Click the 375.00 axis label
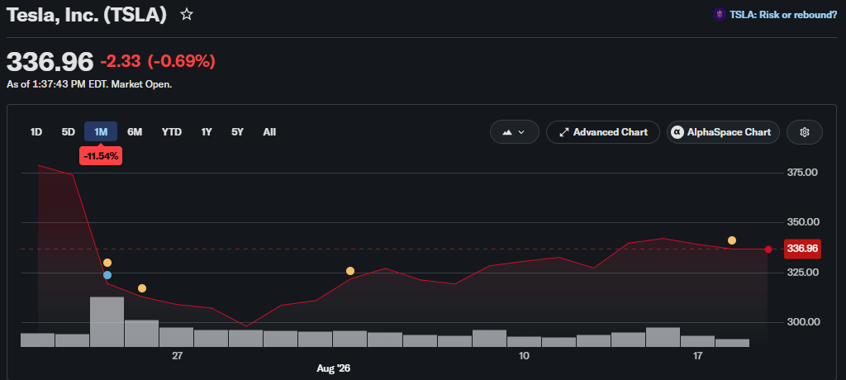The image size is (846, 380). point(803,173)
